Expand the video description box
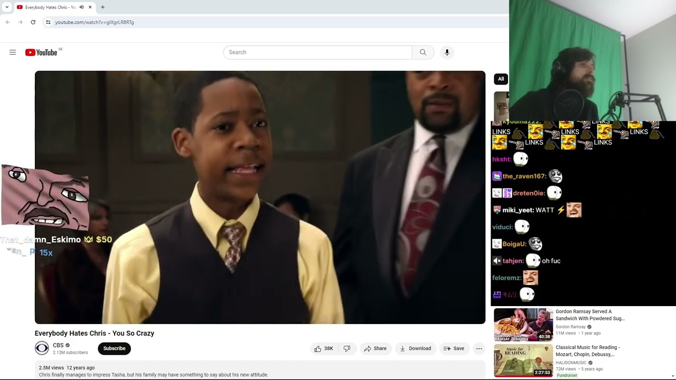The width and height of the screenshot is (676, 380). tap(260, 370)
